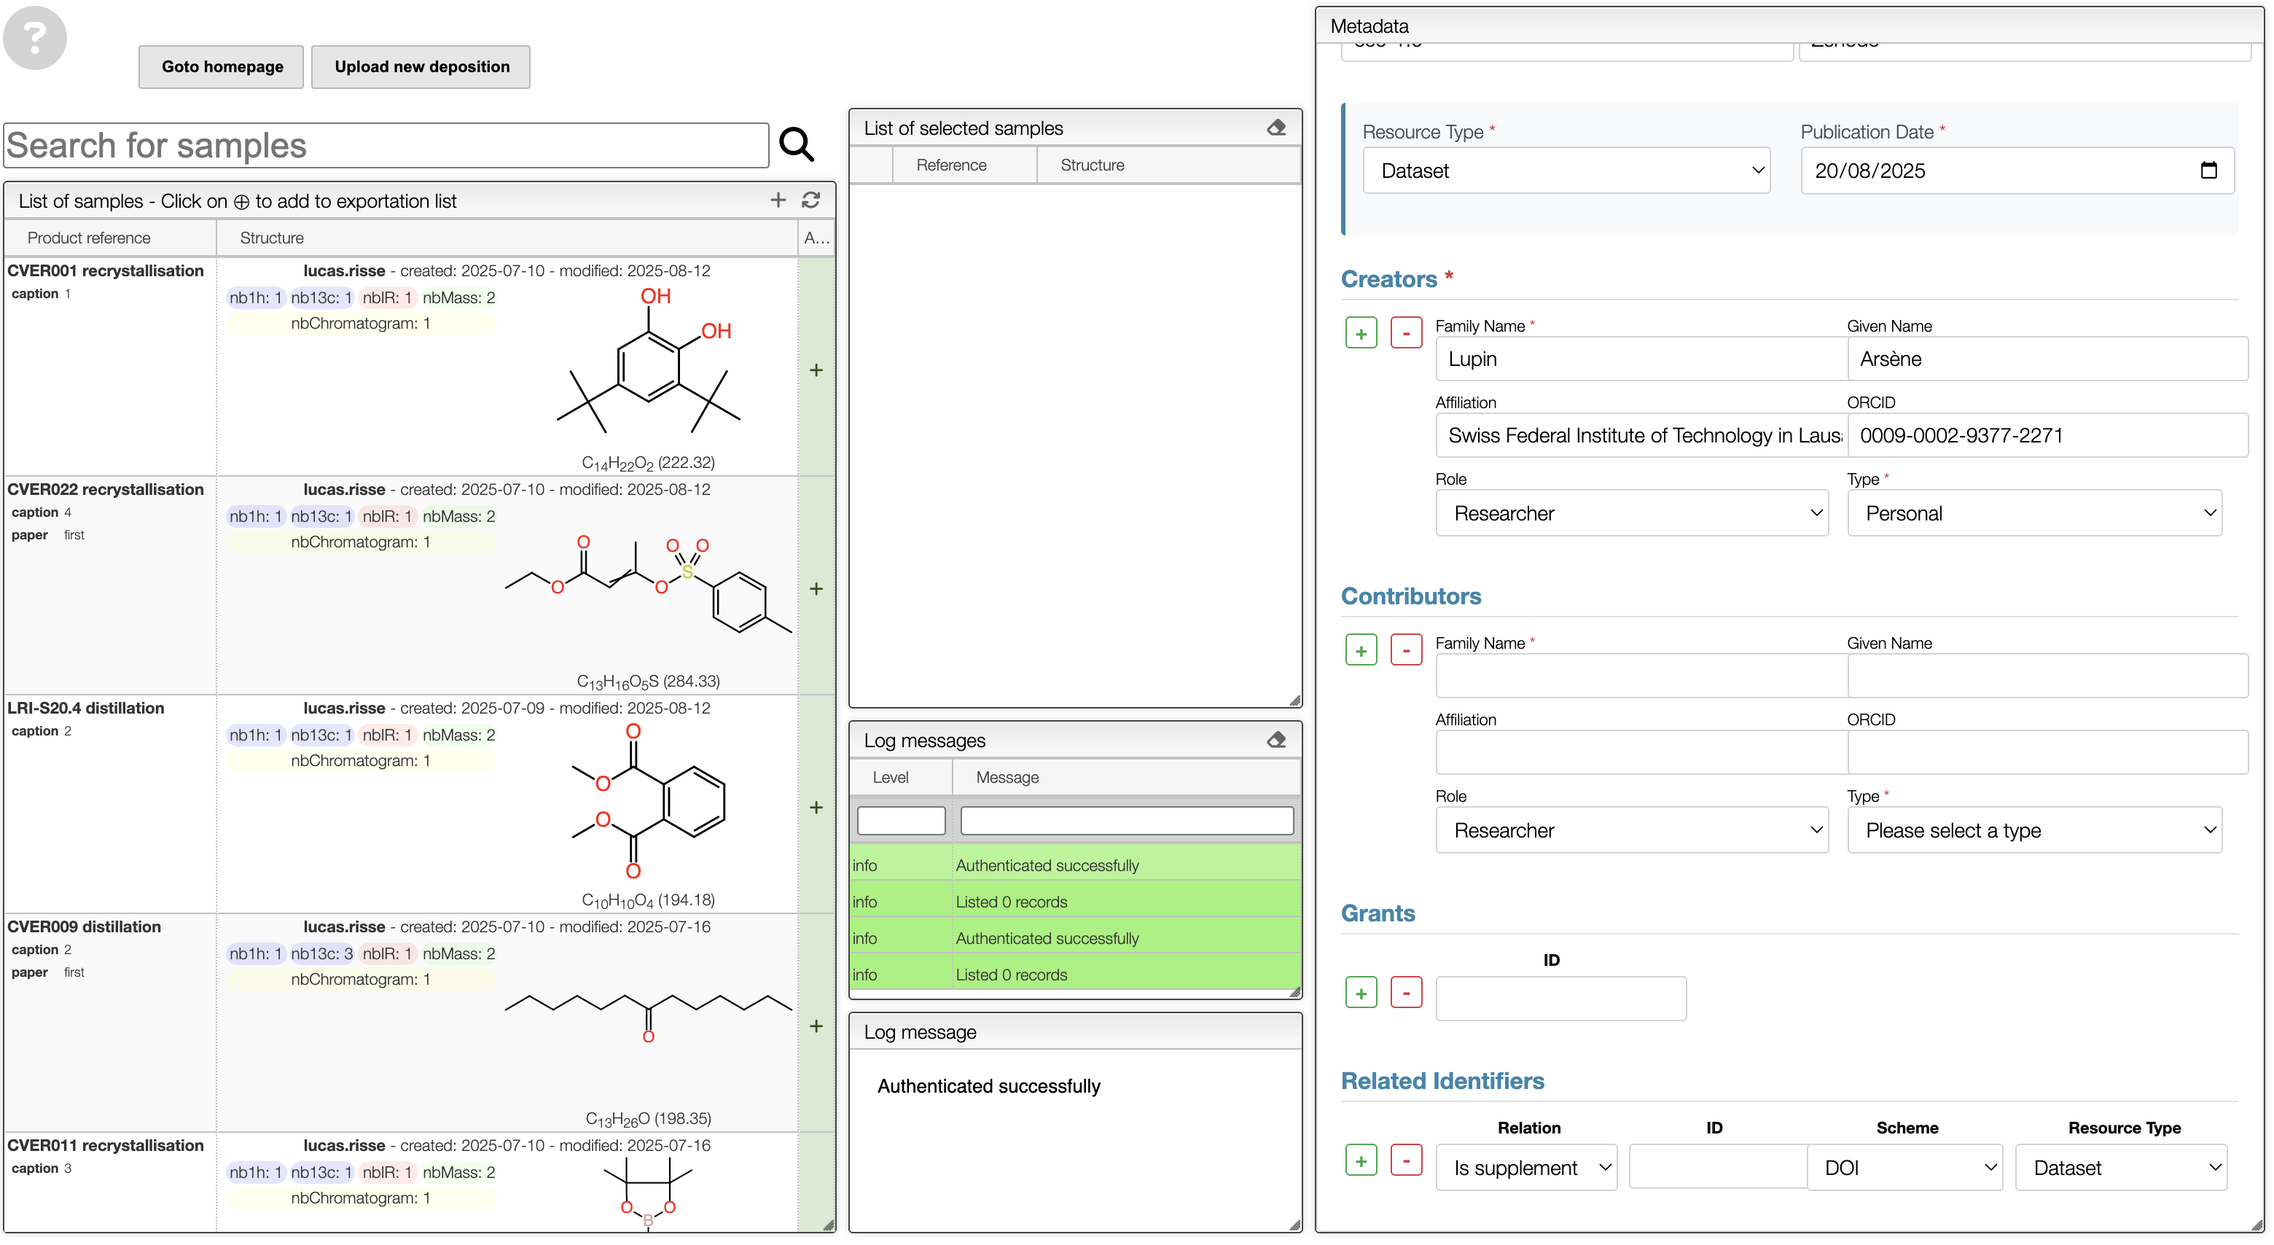Add a grant with the green plus
The image size is (2274, 1245).
1361,994
